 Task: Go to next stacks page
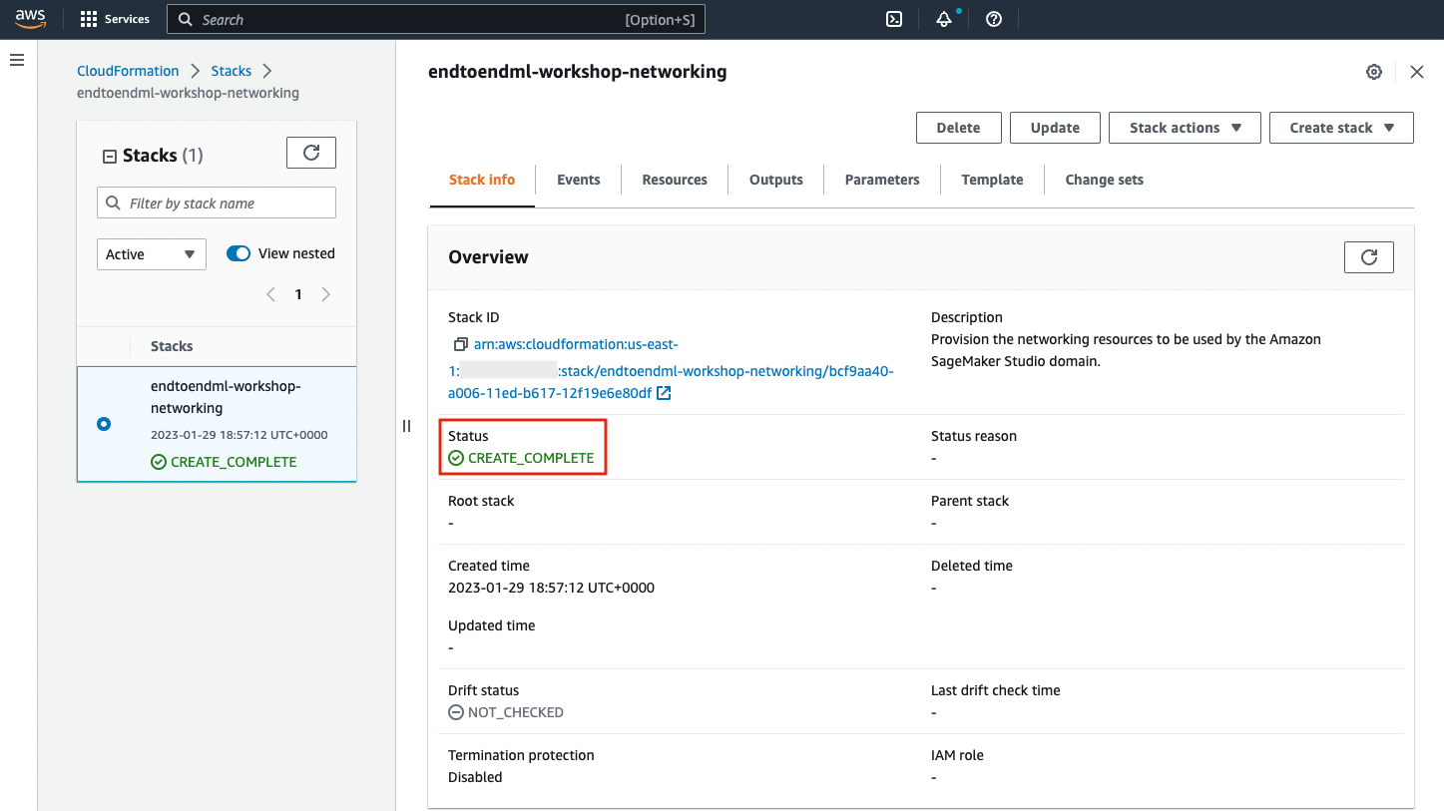[x=325, y=294]
